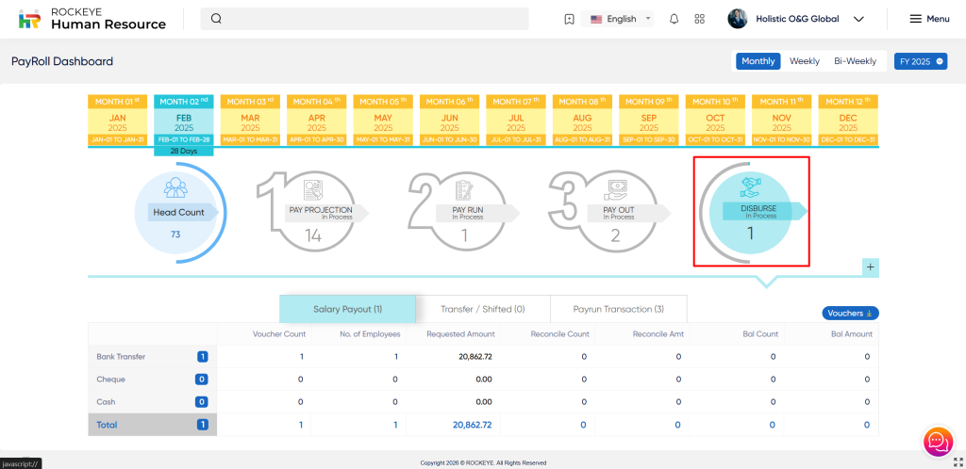966x469 pixels.
Task: Expand the FY 2025 year selector
Action: (920, 61)
